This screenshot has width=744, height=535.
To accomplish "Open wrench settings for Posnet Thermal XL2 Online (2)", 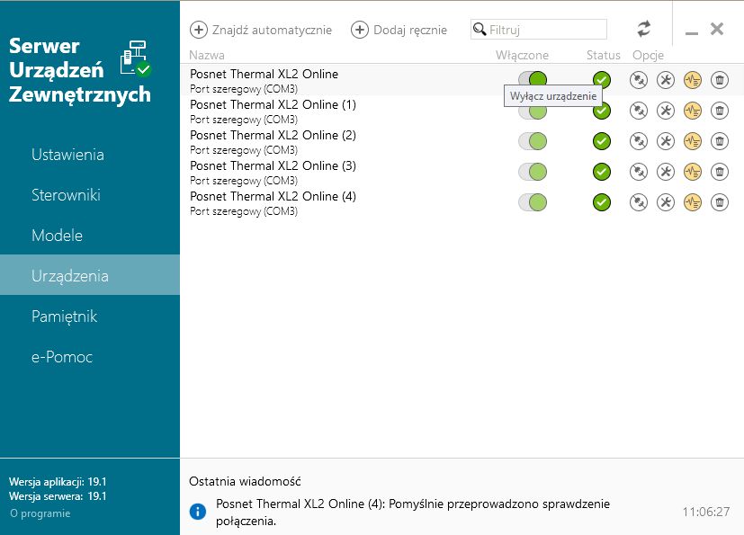I will click(665, 141).
